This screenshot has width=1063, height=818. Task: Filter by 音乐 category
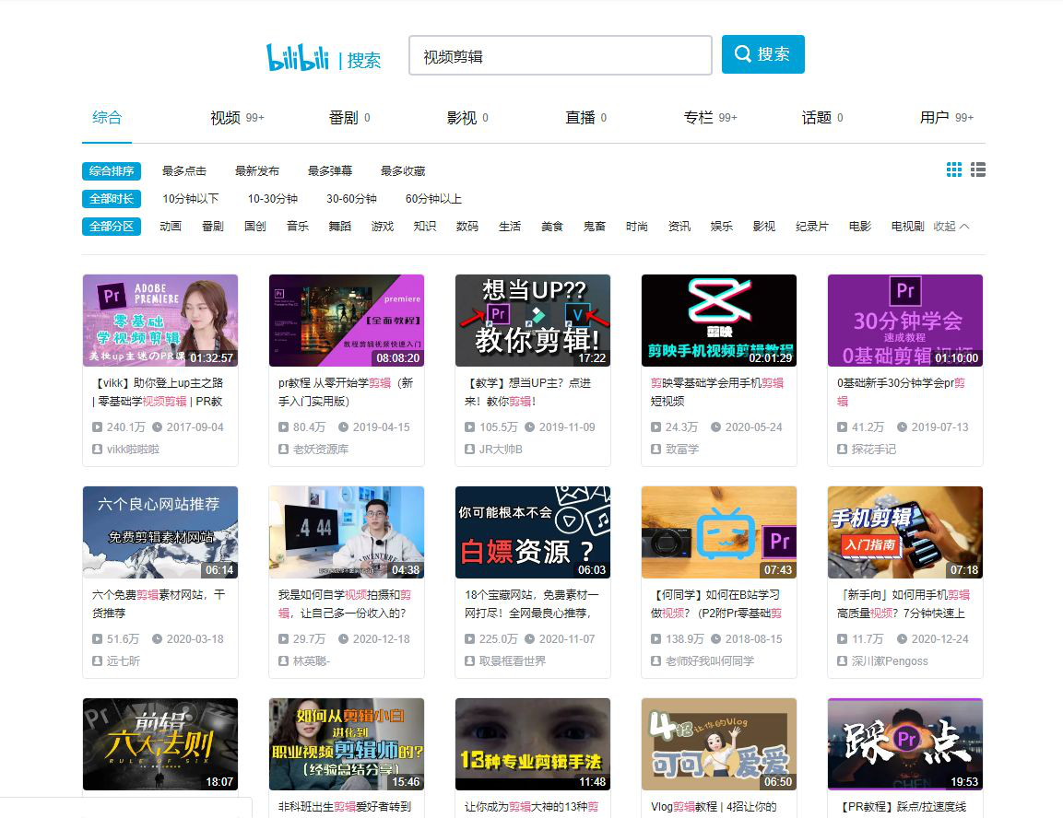click(x=298, y=227)
